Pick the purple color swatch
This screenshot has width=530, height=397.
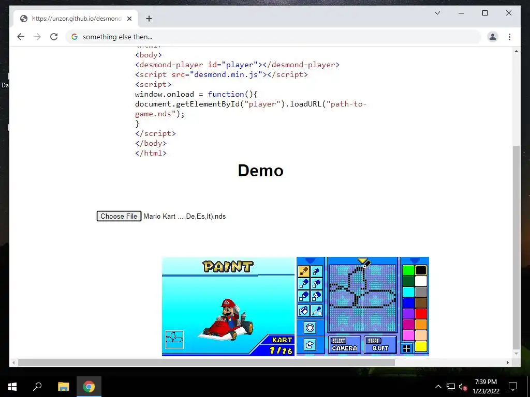point(408,314)
